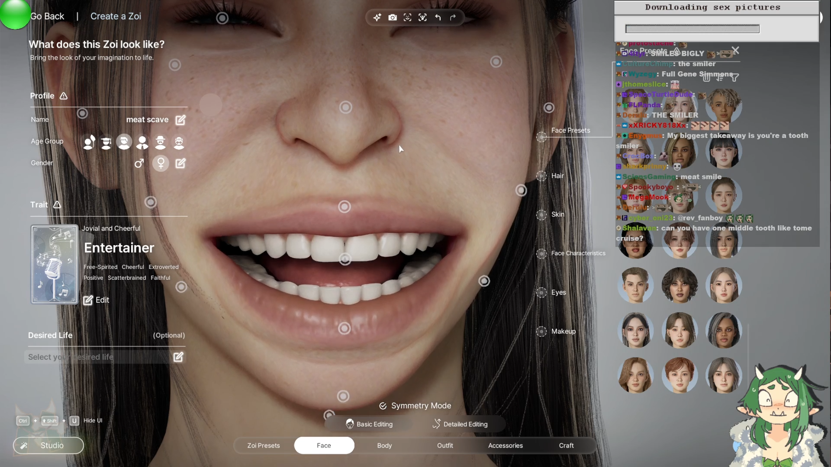Image resolution: width=831 pixels, height=467 pixels.
Task: Take a snapshot with the camera icon
Action: coord(392,17)
